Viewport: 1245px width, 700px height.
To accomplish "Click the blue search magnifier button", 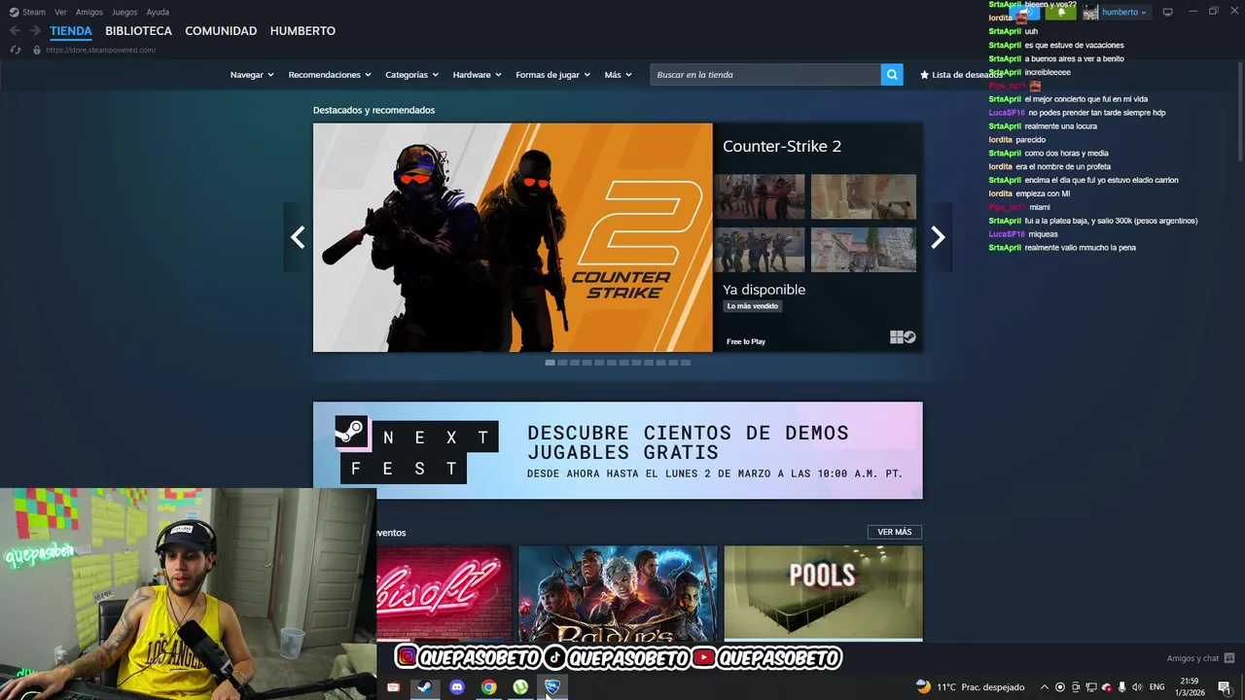I will 892,75.
